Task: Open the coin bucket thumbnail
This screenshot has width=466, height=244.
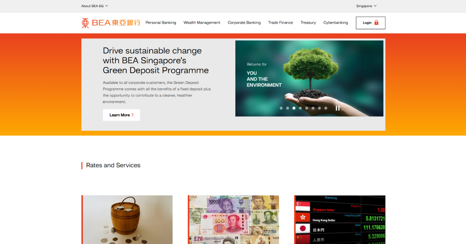Action: tap(127, 220)
